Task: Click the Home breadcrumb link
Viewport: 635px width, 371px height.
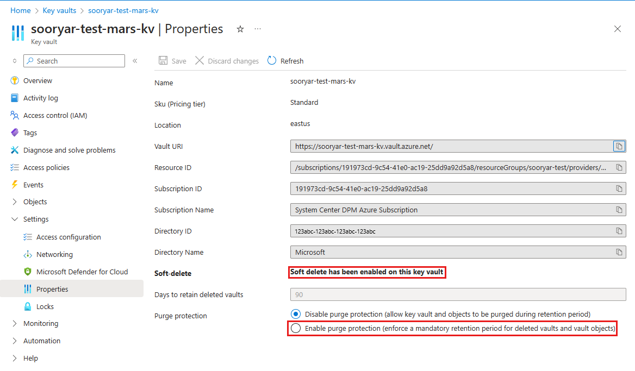Action: pos(21,10)
